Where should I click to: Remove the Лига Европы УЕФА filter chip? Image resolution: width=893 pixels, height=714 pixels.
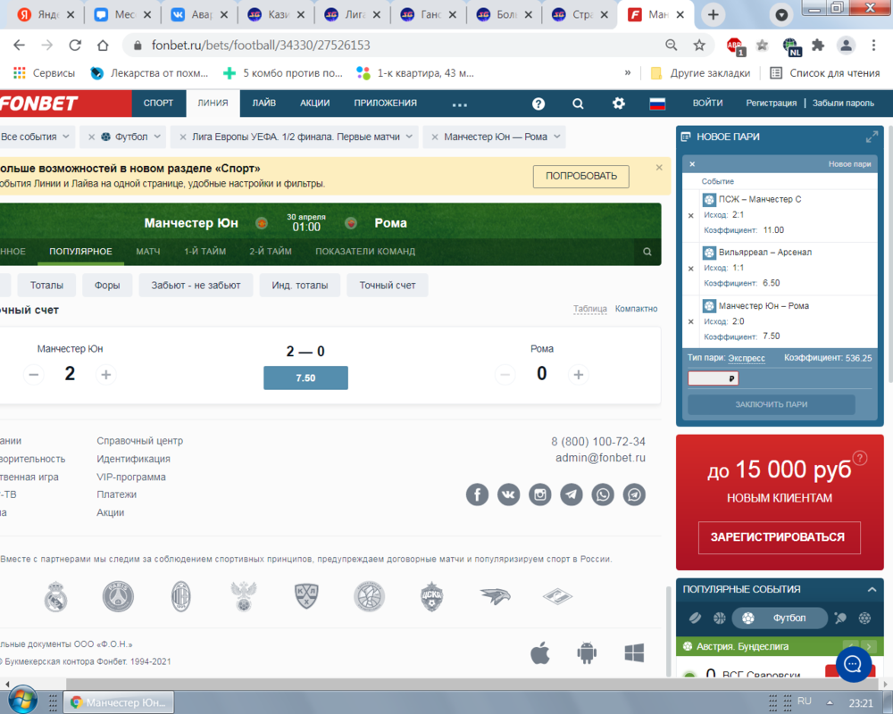tap(183, 137)
